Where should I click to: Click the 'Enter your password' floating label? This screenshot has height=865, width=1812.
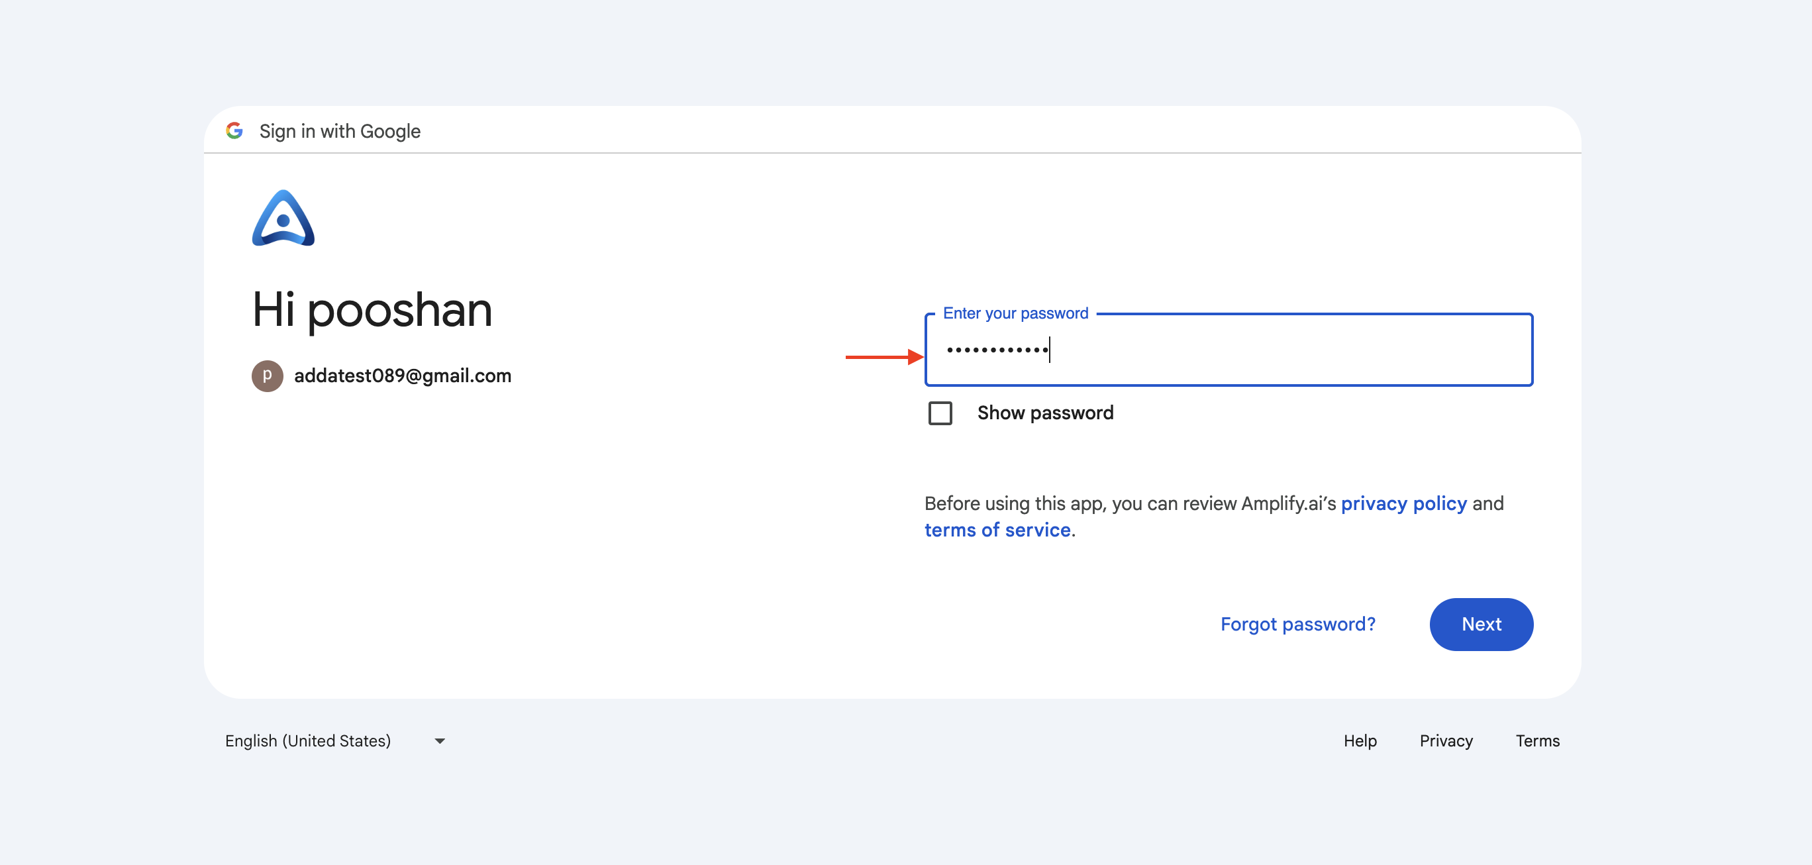(x=1015, y=313)
